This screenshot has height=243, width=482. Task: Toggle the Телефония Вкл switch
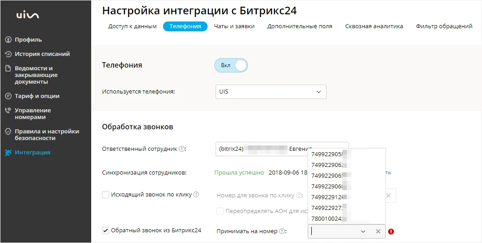pyautogui.click(x=231, y=66)
